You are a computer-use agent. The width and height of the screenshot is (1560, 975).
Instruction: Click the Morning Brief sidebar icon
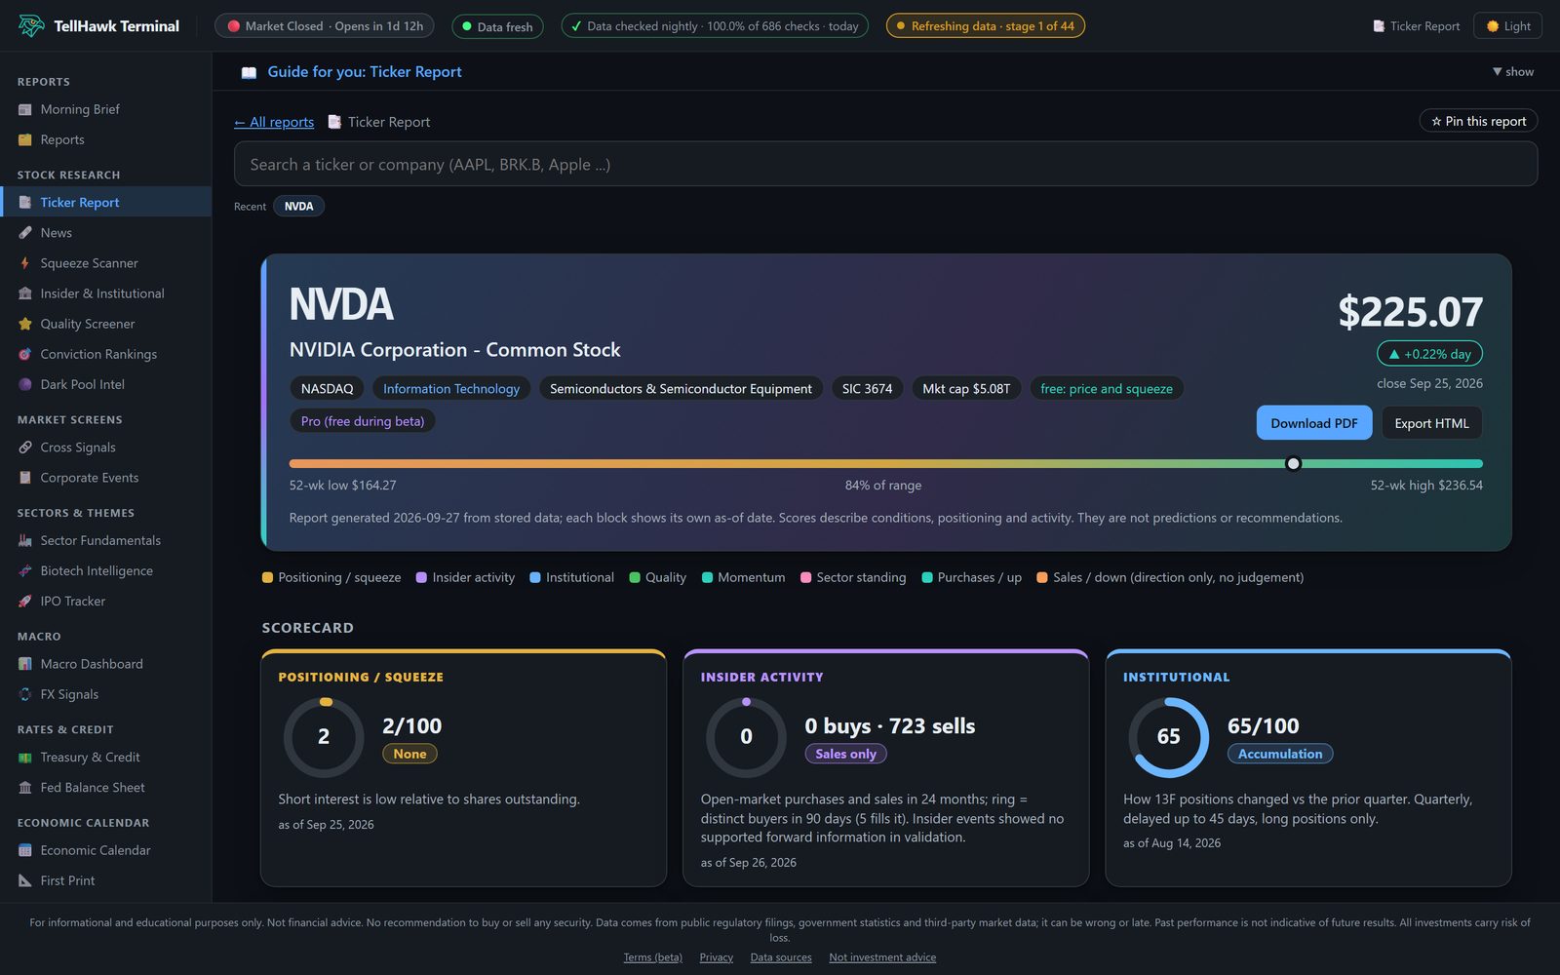tap(25, 109)
